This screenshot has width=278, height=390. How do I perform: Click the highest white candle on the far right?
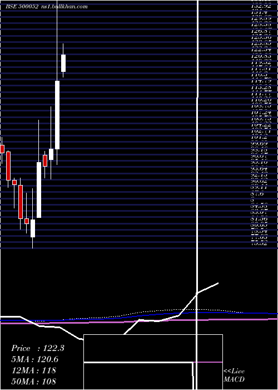point(63,63)
